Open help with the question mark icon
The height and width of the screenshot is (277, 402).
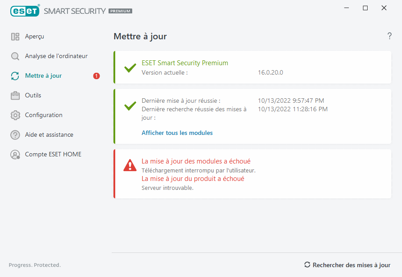click(389, 36)
